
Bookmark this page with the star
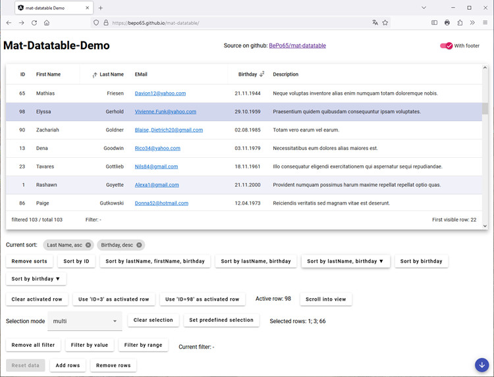coord(385,22)
